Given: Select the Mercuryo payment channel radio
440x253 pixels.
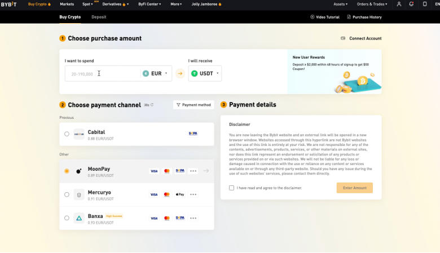Looking at the screenshot, I should click(x=67, y=194).
